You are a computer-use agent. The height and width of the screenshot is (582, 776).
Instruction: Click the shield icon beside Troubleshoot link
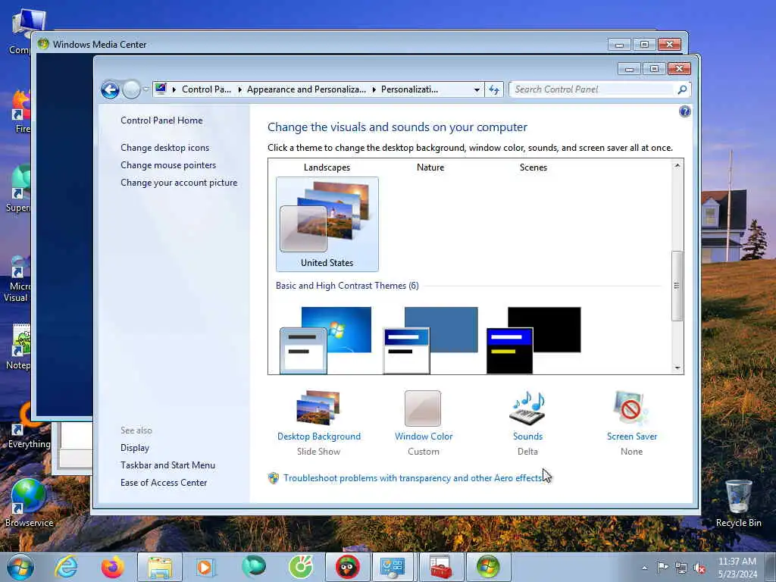tap(273, 478)
